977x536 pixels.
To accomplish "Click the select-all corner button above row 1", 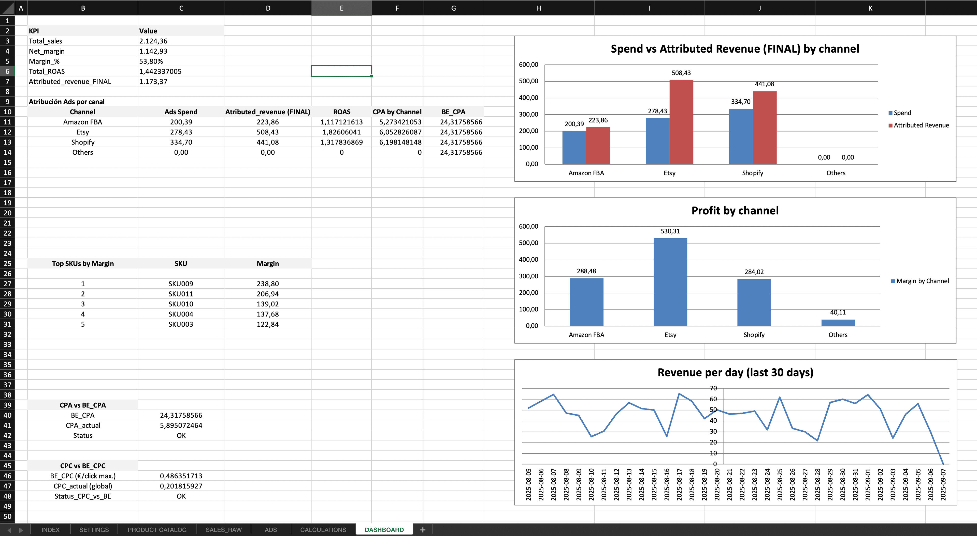I will pos(7,8).
